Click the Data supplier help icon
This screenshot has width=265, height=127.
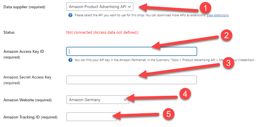click(70, 15)
